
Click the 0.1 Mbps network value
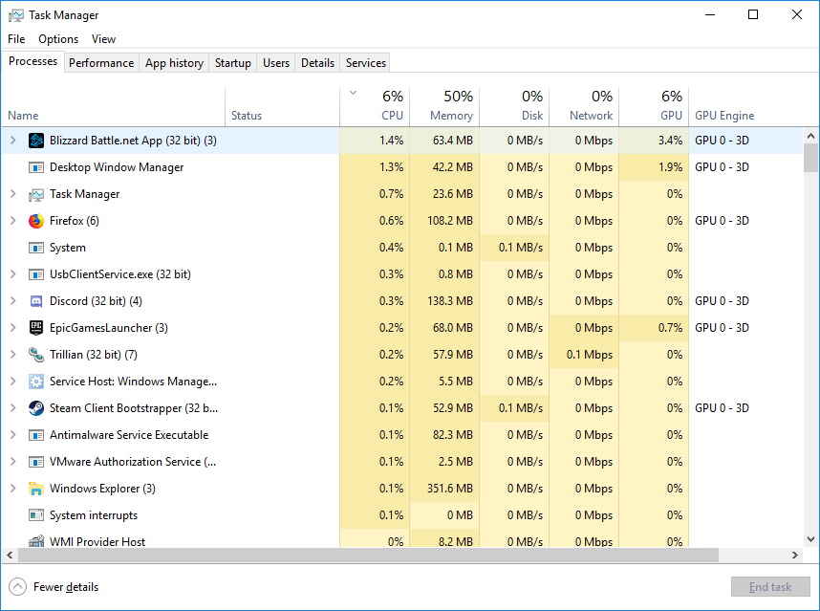[x=590, y=355]
